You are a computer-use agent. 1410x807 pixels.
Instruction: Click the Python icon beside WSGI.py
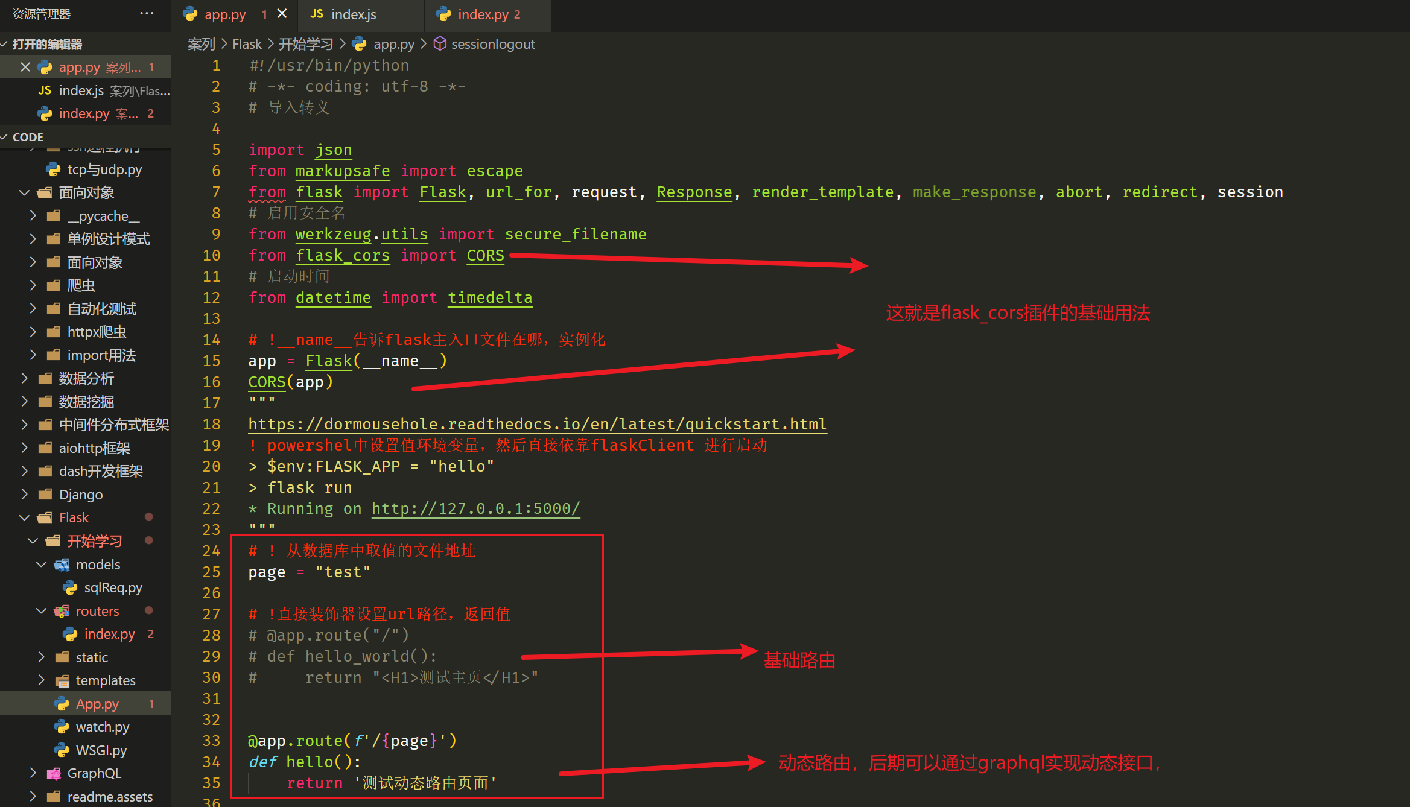tap(62, 750)
